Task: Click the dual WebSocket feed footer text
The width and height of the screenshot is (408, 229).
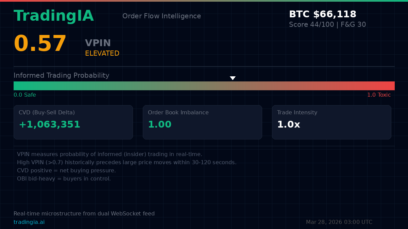Action: point(84,214)
